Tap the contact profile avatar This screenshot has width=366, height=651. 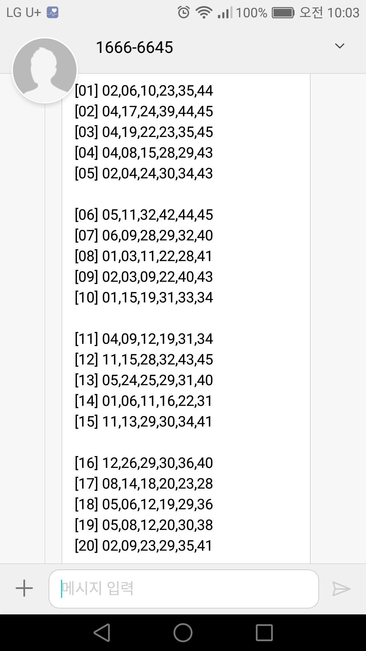tap(45, 70)
